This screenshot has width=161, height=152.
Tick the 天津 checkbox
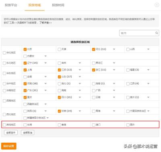coord(59,49)
